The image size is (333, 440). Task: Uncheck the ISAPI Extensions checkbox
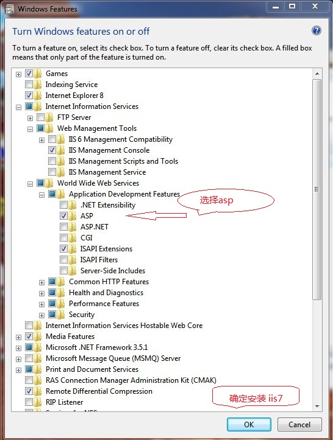coord(63,248)
